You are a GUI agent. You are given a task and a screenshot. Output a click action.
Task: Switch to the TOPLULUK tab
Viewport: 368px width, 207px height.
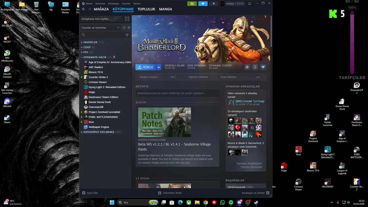(x=146, y=9)
